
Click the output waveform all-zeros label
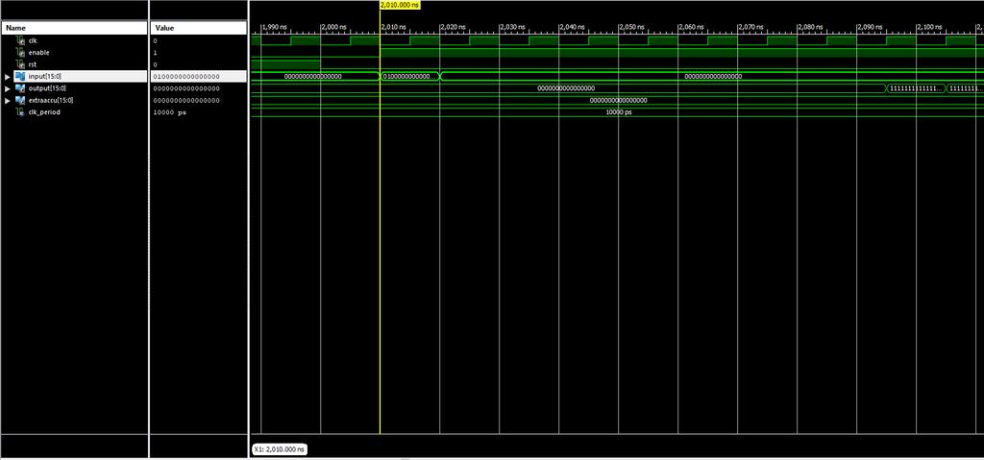pyautogui.click(x=566, y=88)
